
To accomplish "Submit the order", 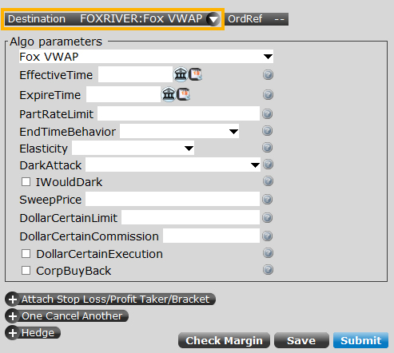I will pyautogui.click(x=360, y=340).
